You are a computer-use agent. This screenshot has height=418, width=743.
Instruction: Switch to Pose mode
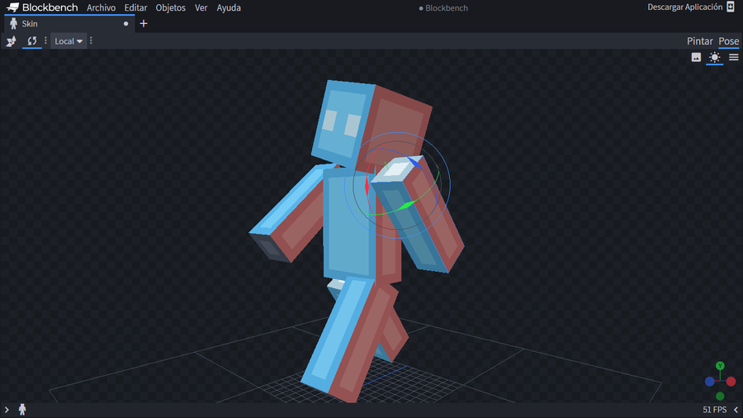pyautogui.click(x=728, y=41)
